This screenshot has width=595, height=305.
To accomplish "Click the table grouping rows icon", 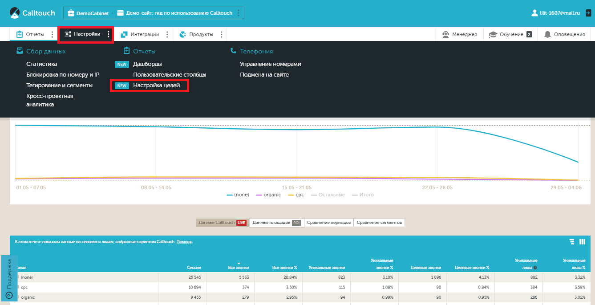I will click(x=572, y=242).
